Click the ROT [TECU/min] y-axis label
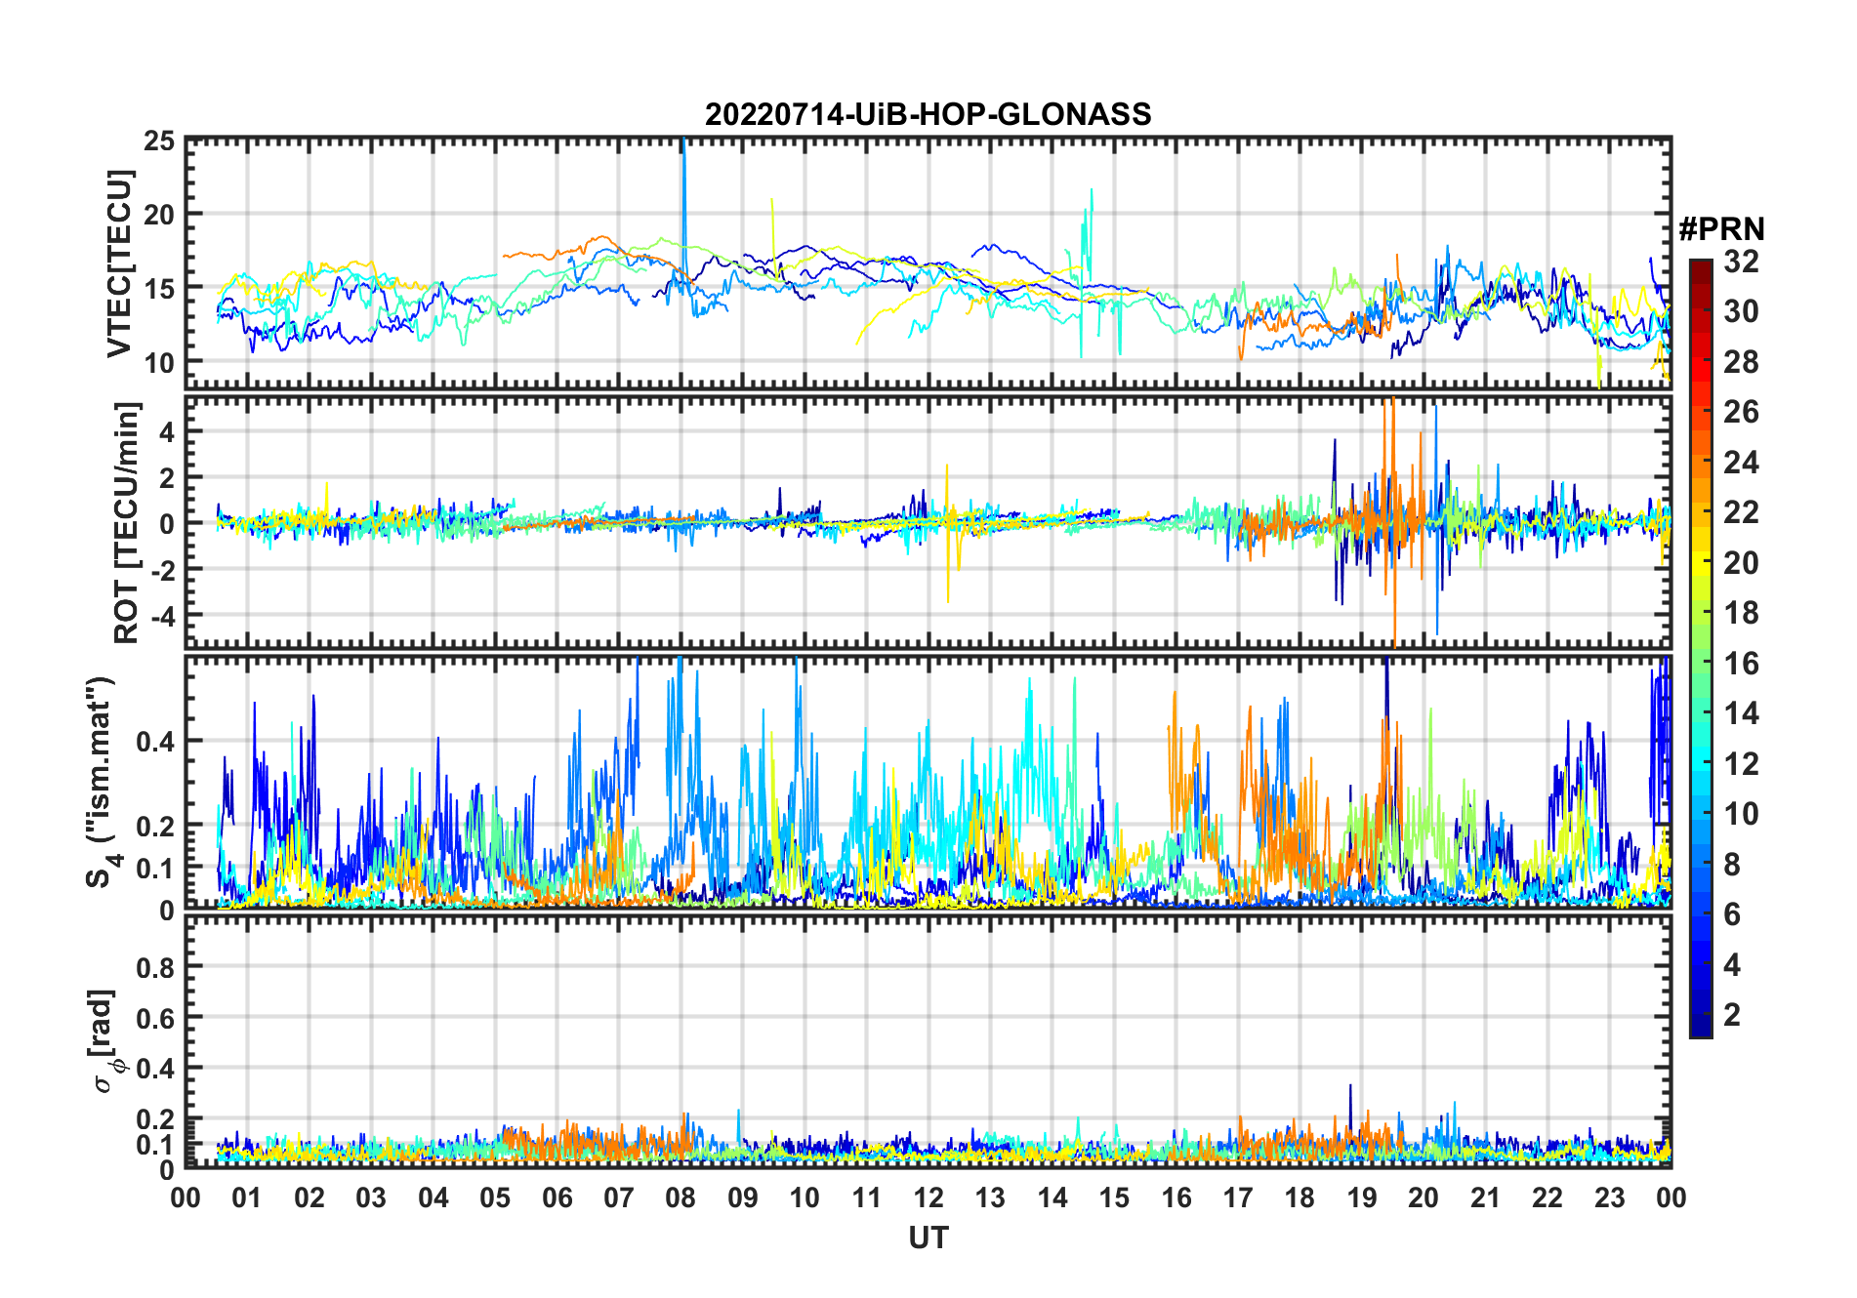This screenshot has width=1857, height=1298. coord(127,522)
